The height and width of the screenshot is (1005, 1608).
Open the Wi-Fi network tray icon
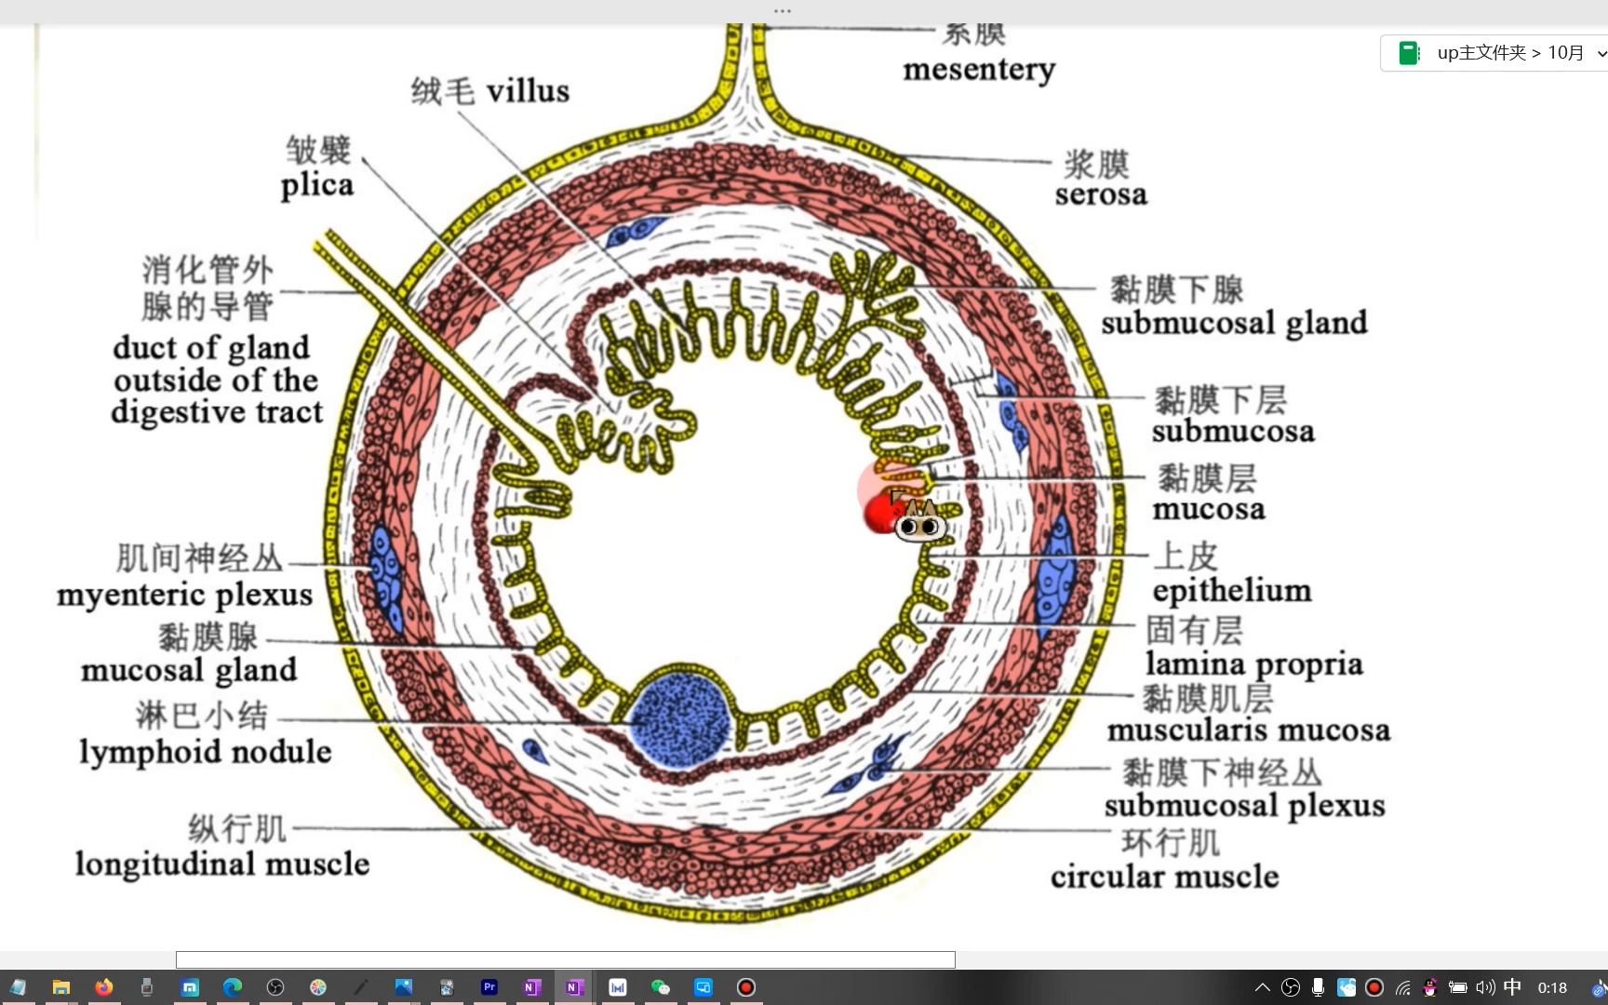1403,988
